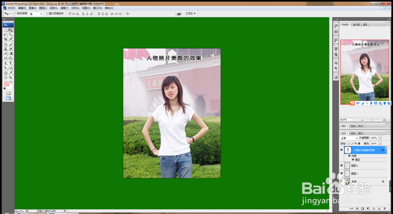Open the File (文件) menu
This screenshot has width=393, height=214.
[x=11, y=8]
